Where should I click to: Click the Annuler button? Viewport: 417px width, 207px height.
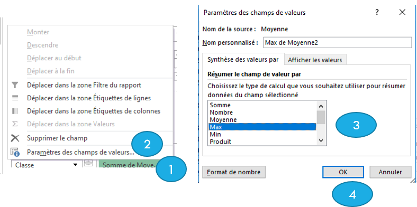point(390,172)
